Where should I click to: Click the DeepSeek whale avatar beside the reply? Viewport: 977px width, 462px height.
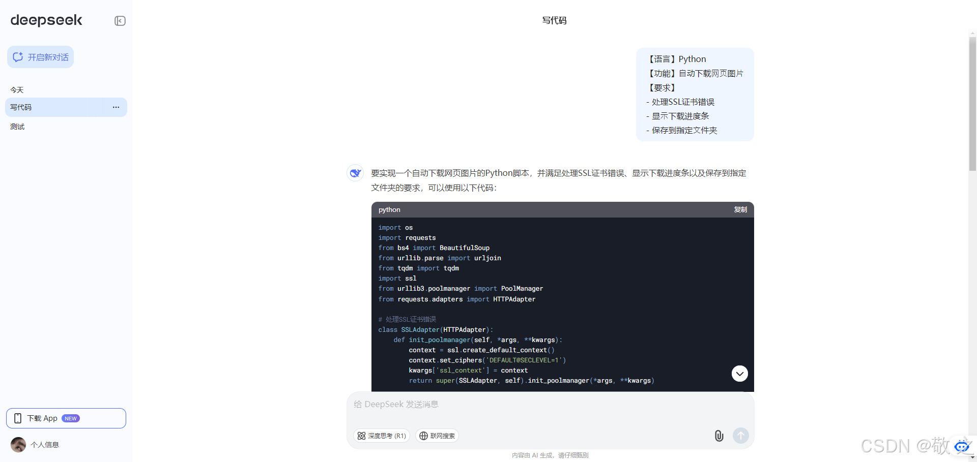pyautogui.click(x=355, y=173)
